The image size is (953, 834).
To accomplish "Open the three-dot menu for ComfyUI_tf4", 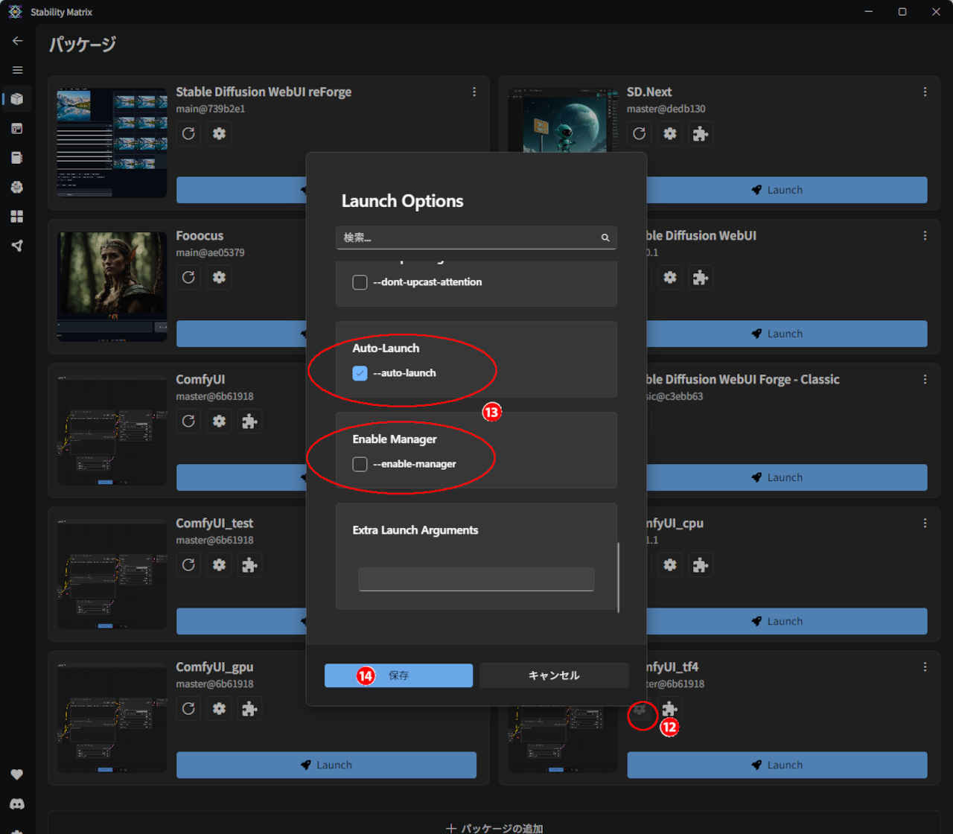I will tap(925, 666).
